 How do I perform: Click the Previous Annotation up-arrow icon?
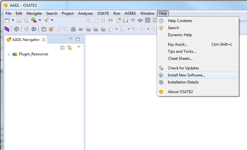122,29
